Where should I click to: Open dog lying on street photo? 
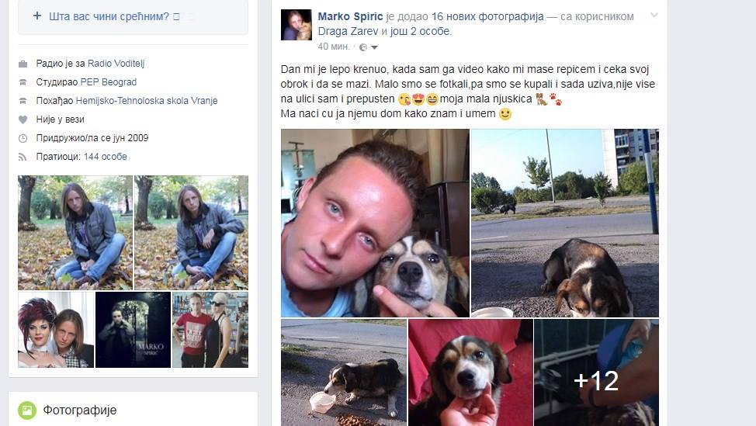coord(564,223)
